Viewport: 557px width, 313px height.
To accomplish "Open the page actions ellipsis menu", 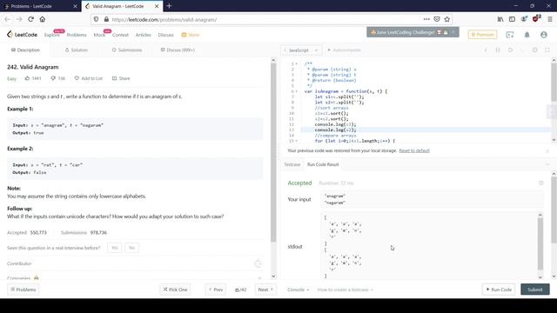I will point(426,19).
